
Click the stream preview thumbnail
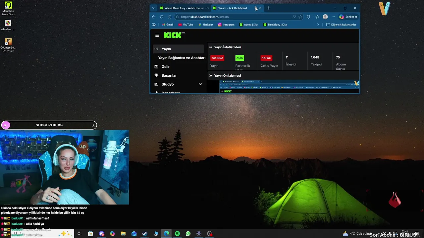tap(289, 87)
